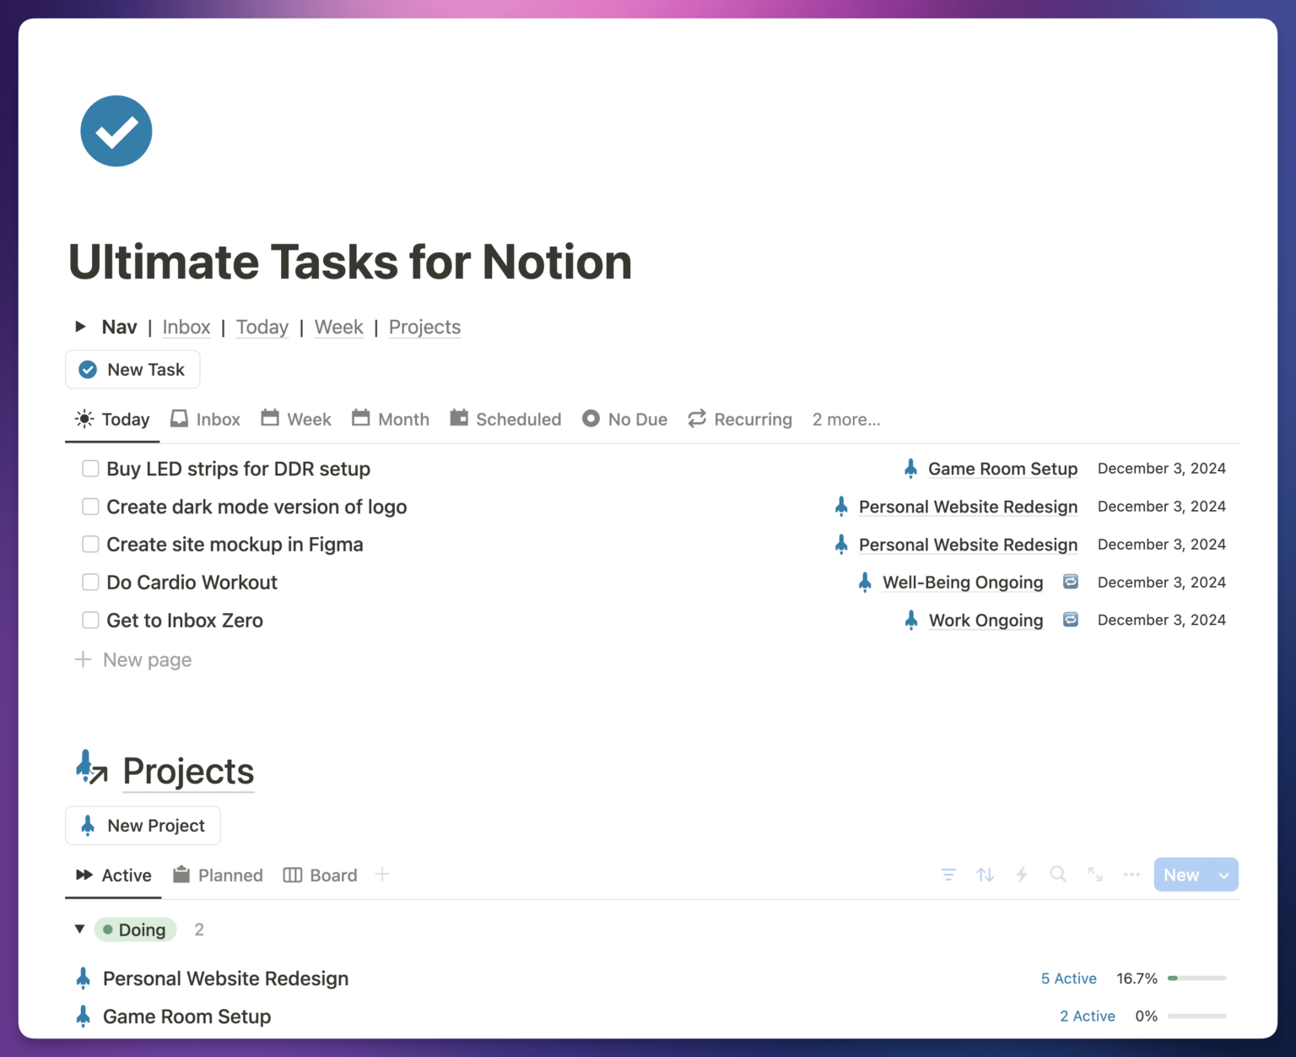Click New page to add a task
Image resolution: width=1296 pixels, height=1057 pixels.
[x=133, y=659]
